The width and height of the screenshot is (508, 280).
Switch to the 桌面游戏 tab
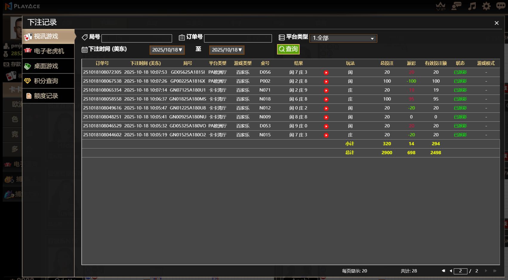[49, 66]
